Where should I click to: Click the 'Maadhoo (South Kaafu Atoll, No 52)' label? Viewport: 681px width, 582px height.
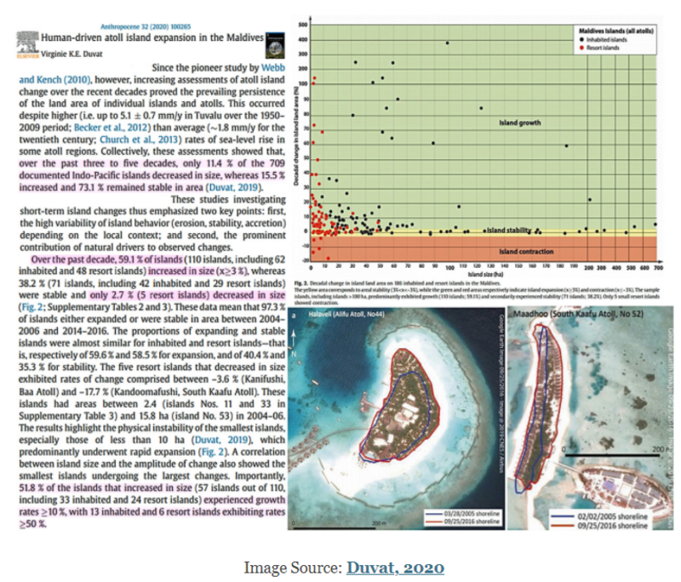pyautogui.click(x=578, y=314)
